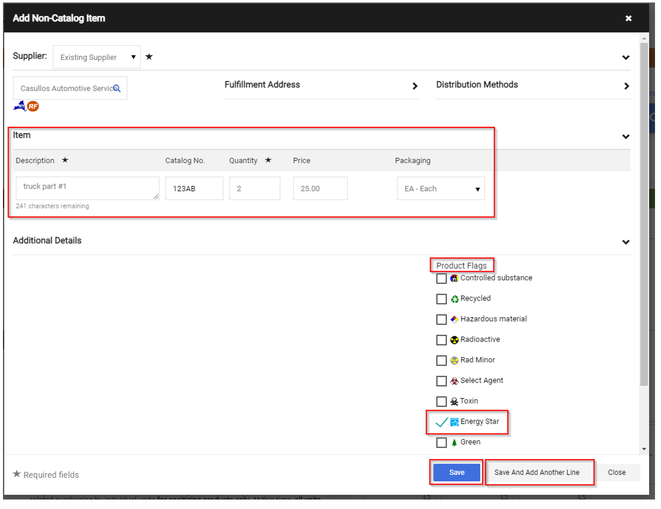Open the EA - Each packaging dropdown
The image size is (661, 509).
coord(441,189)
